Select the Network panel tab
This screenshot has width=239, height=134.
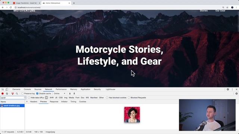[x=49, y=89]
